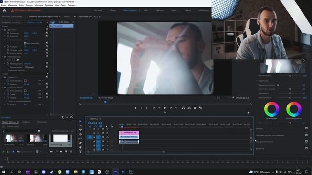This screenshot has width=312, height=175.
Task: Open the Клип menu
Action: point(21,5)
